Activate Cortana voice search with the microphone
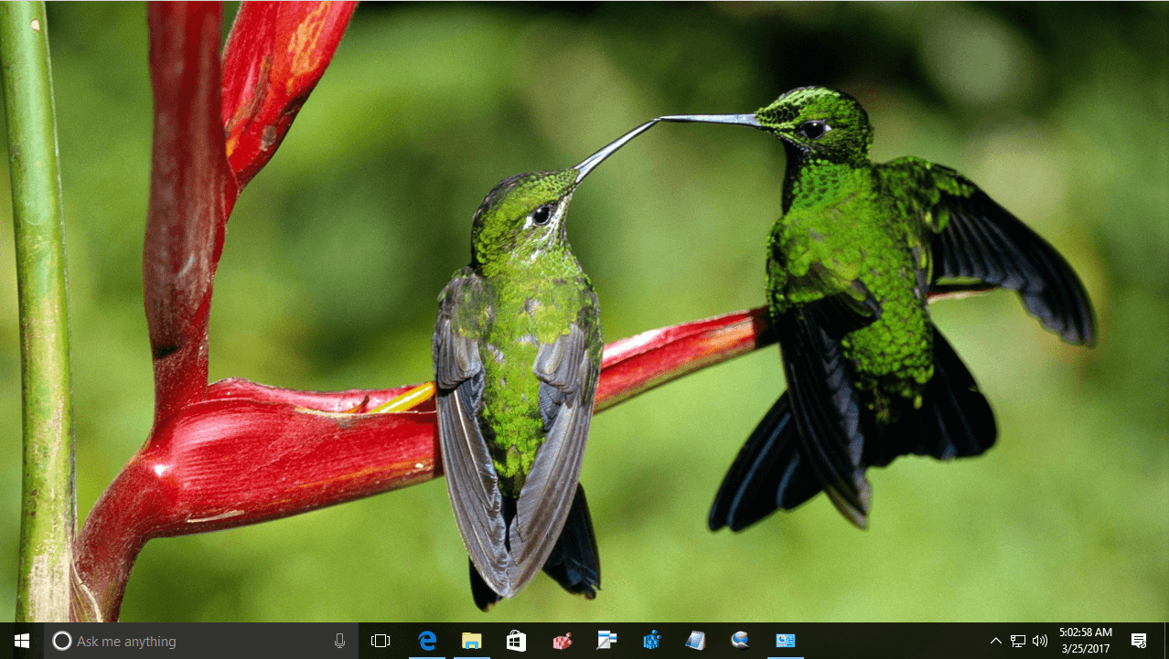This screenshot has width=1169, height=659. tap(338, 641)
